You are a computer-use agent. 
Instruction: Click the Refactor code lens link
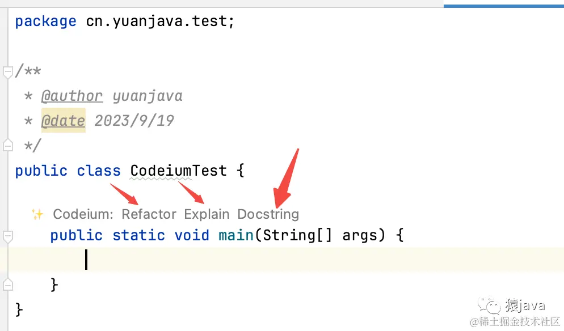click(x=149, y=214)
